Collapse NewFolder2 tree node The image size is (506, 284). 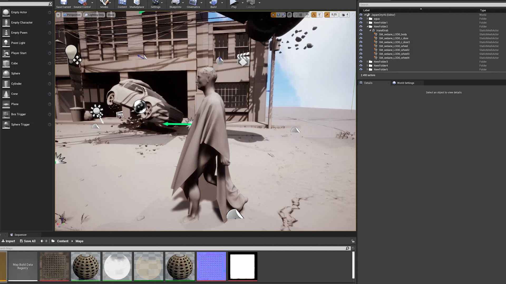click(367, 27)
